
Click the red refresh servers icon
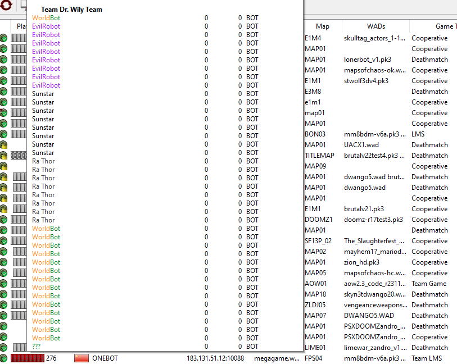[x=6, y=5]
